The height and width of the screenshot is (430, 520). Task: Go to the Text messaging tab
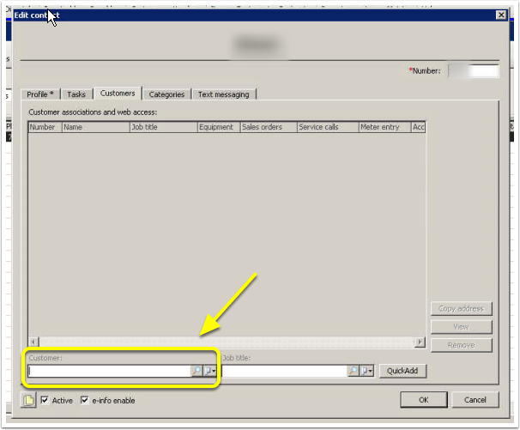point(223,94)
